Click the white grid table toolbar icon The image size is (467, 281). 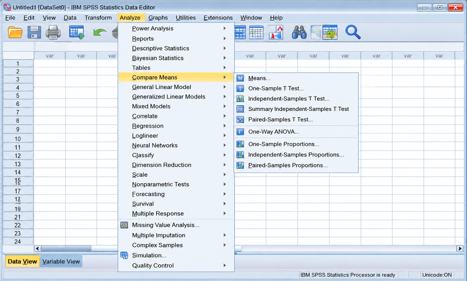pos(257,32)
